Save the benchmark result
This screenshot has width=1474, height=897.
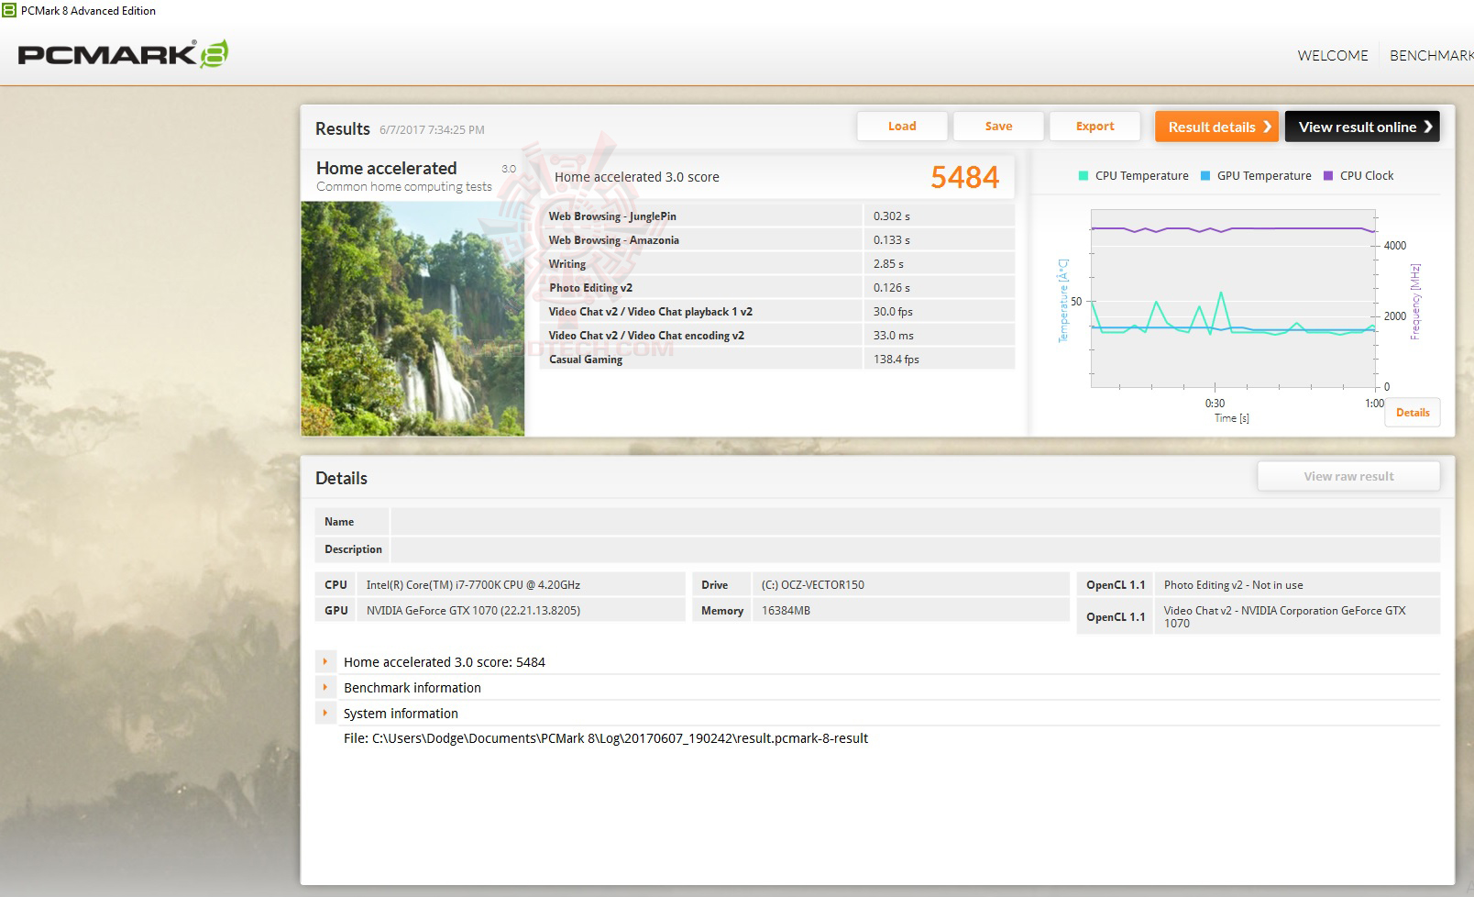998,126
